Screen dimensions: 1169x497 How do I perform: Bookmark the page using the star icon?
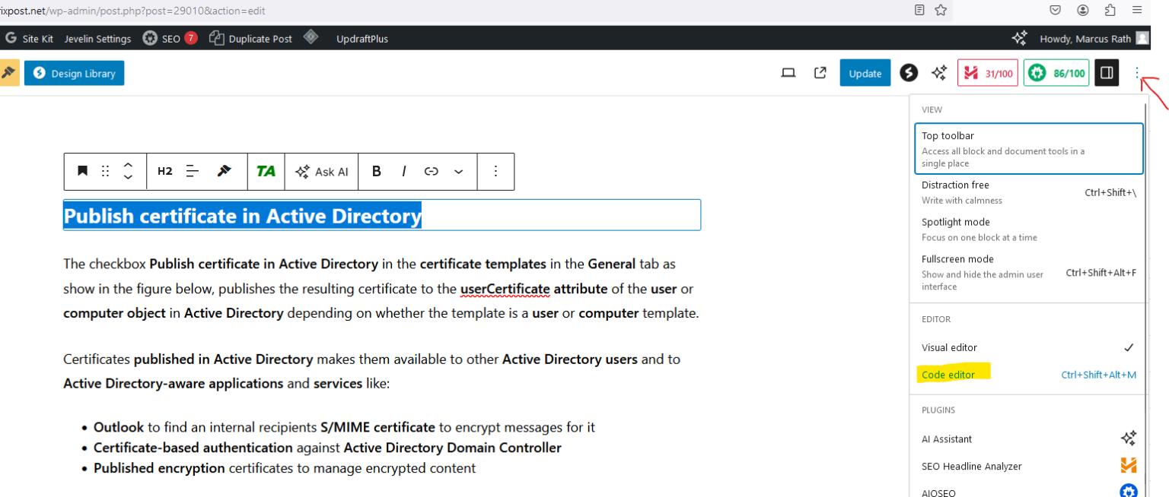941,11
